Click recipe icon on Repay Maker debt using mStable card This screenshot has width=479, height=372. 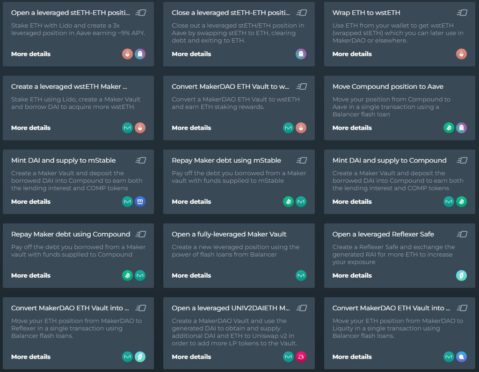coord(302,160)
